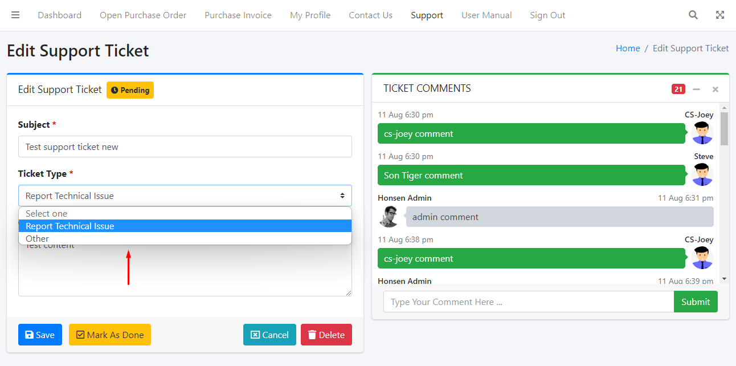
Task: Click the search magnifier icon
Action: [x=693, y=15]
